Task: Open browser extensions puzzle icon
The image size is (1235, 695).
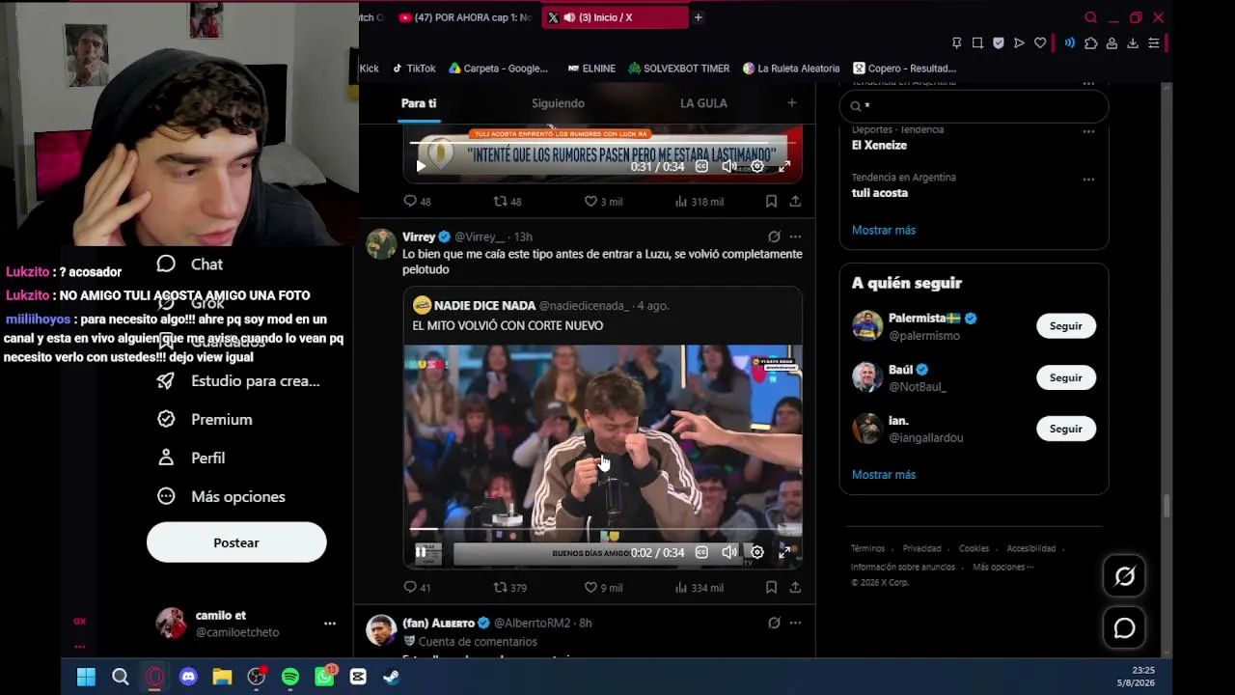Action: tap(1091, 43)
